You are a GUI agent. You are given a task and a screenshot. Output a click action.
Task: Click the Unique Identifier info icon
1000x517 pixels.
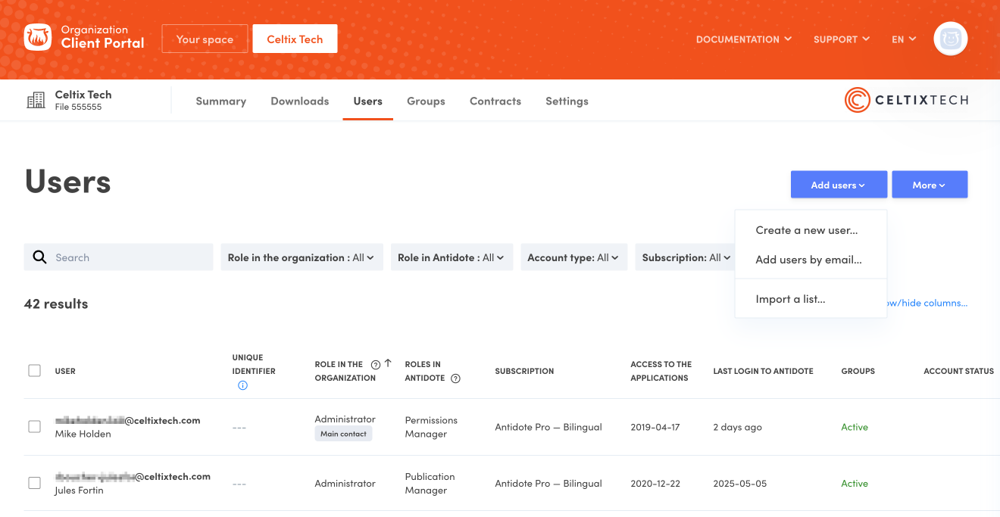tap(242, 385)
